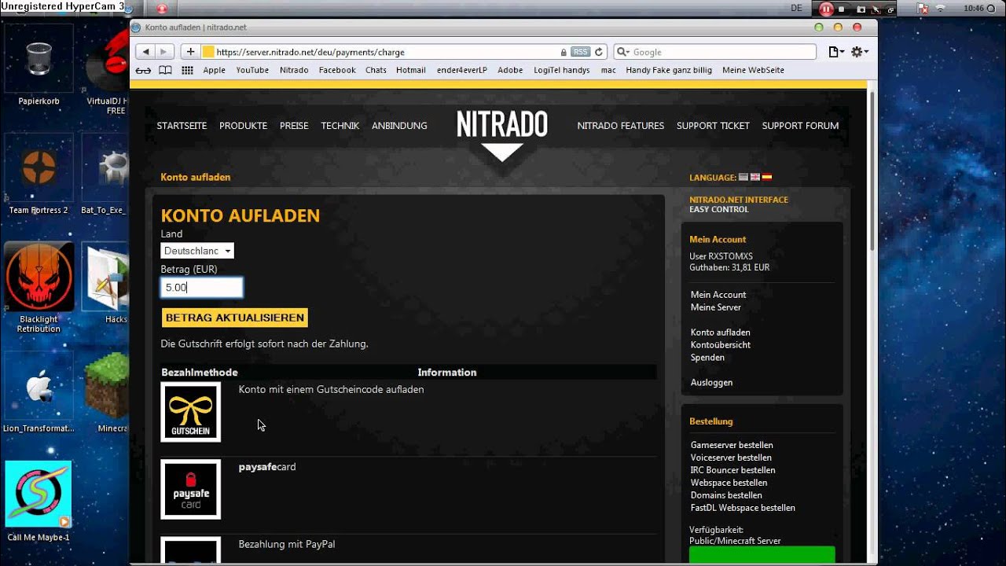Open the ender4everLP bookmark
Viewport: 1006px width, 566px height.
coord(462,70)
